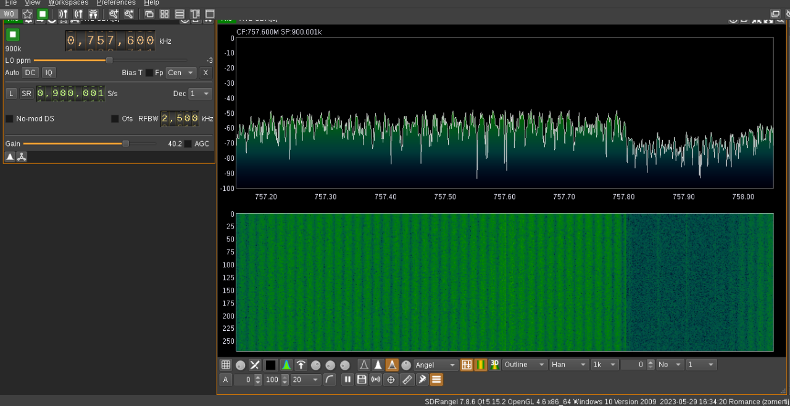This screenshot has width=790, height=406.
Task: Click the save spectrum floppy disk icon
Action: click(x=362, y=380)
